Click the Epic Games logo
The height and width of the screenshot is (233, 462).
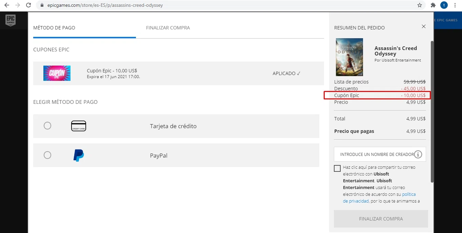click(x=11, y=20)
